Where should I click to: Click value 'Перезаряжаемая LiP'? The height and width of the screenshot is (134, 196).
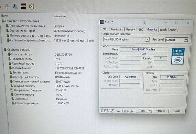point(68,73)
